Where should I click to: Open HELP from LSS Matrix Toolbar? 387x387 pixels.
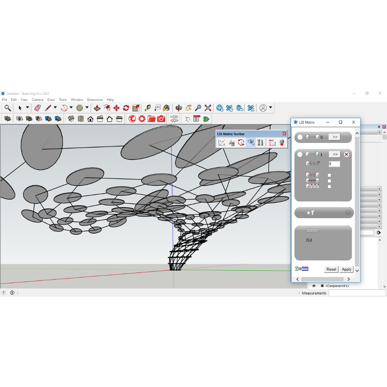(x=272, y=142)
